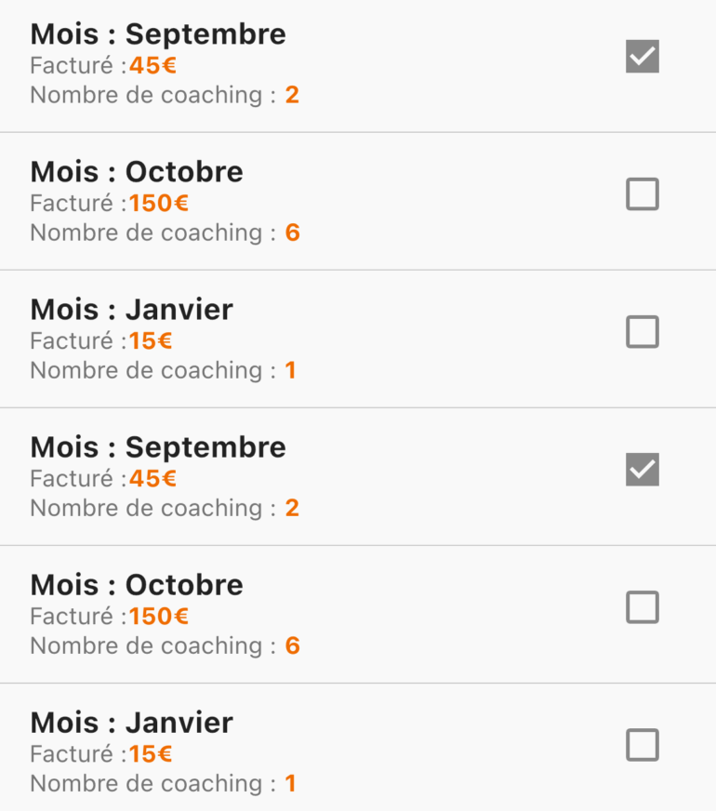Open the second 'Mois : Septembre' title
The width and height of the screenshot is (716, 811).
coord(158,448)
